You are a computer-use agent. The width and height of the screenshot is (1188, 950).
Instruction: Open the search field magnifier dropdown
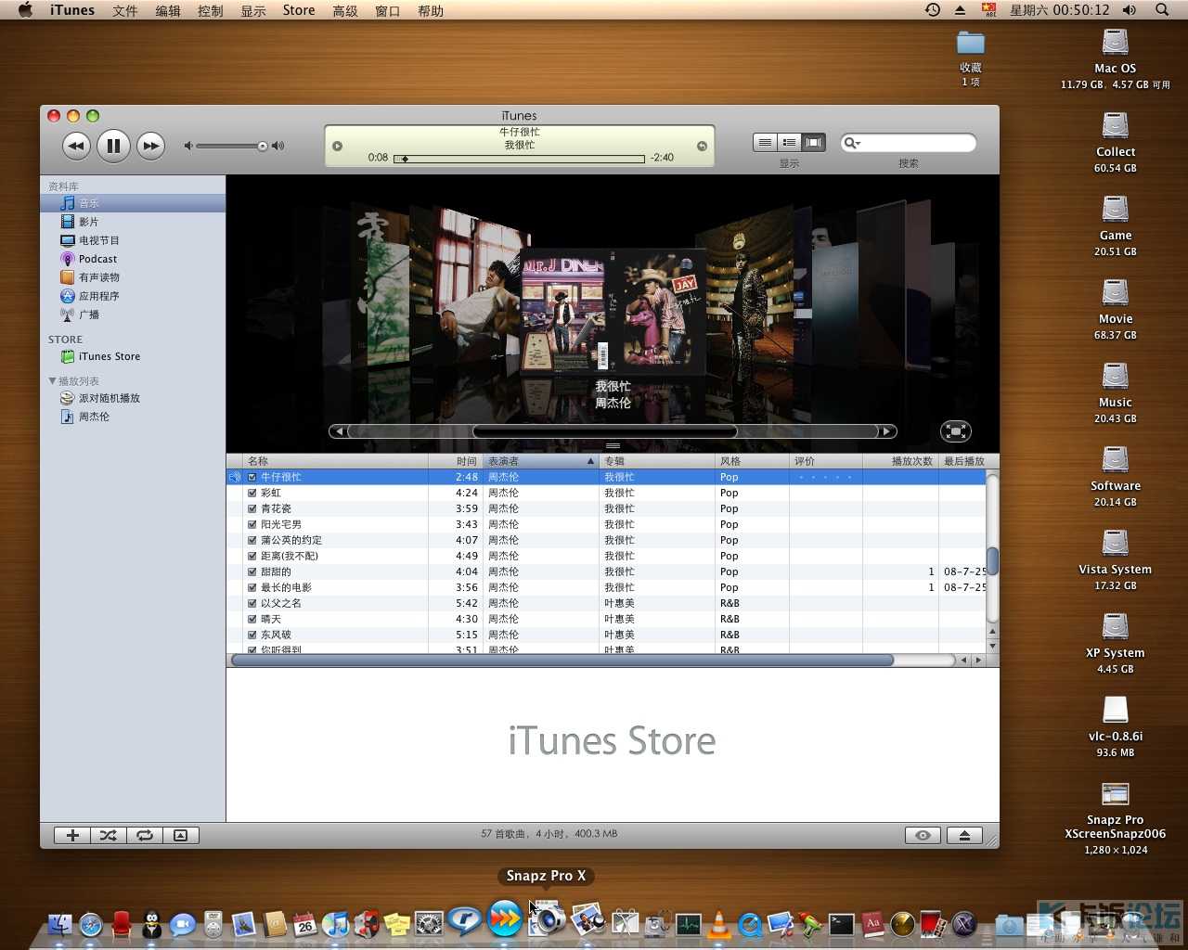[851, 143]
